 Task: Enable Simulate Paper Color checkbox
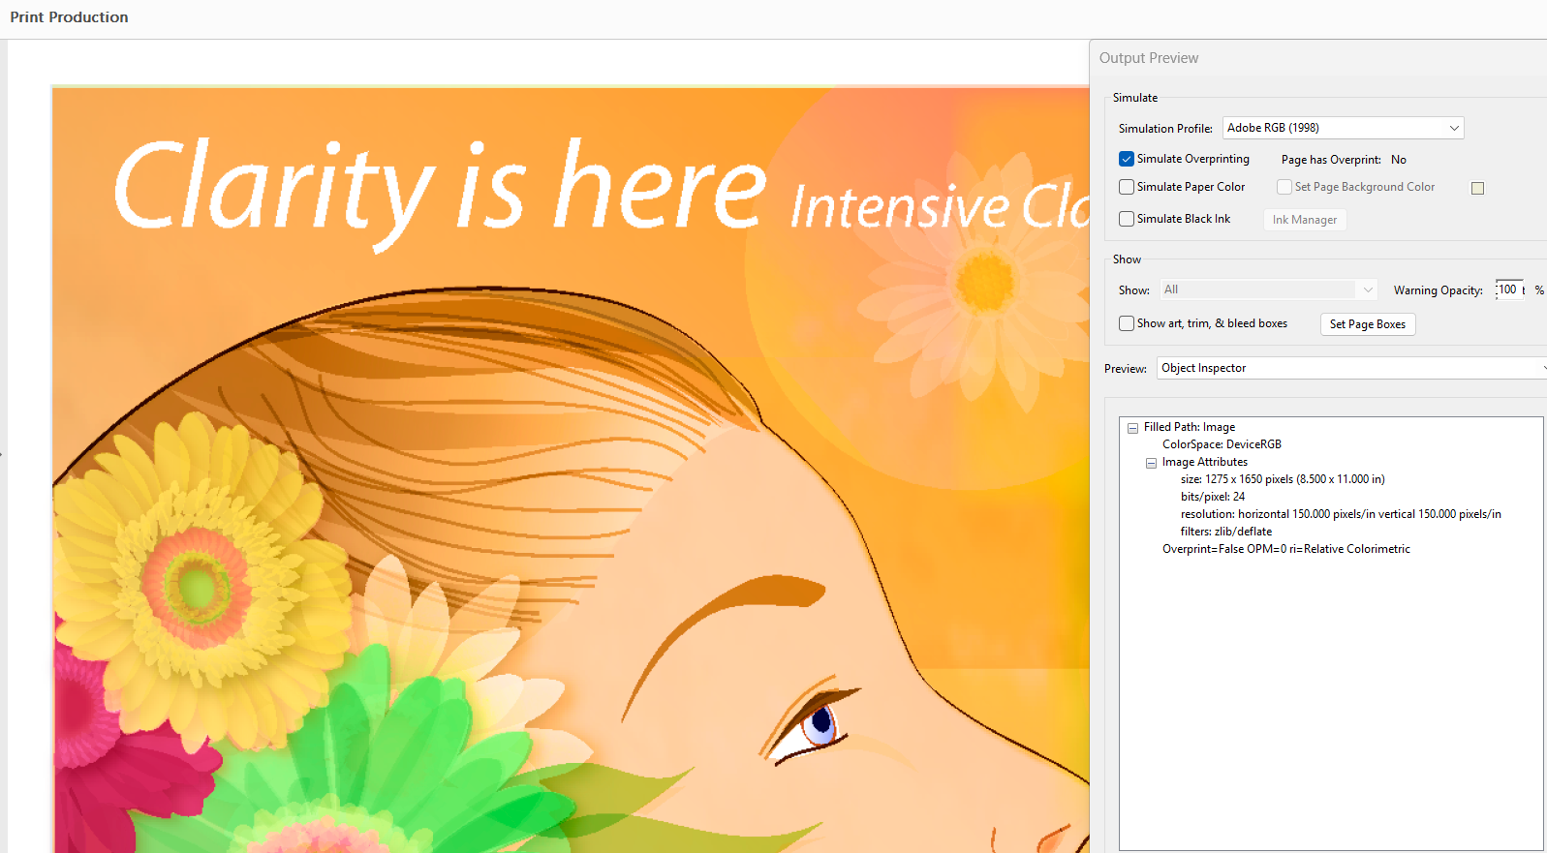[1127, 187]
